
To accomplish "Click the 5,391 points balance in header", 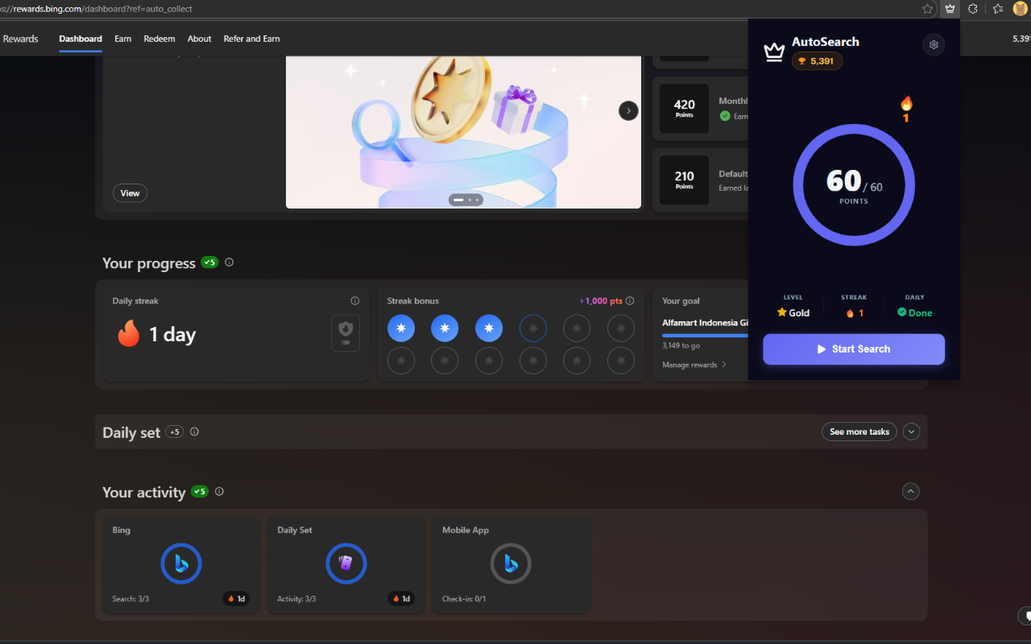I will 1021,39.
